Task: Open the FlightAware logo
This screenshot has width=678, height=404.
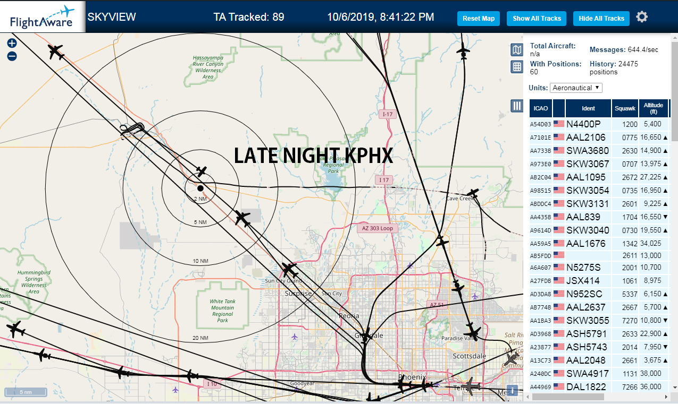Action: tap(42, 16)
